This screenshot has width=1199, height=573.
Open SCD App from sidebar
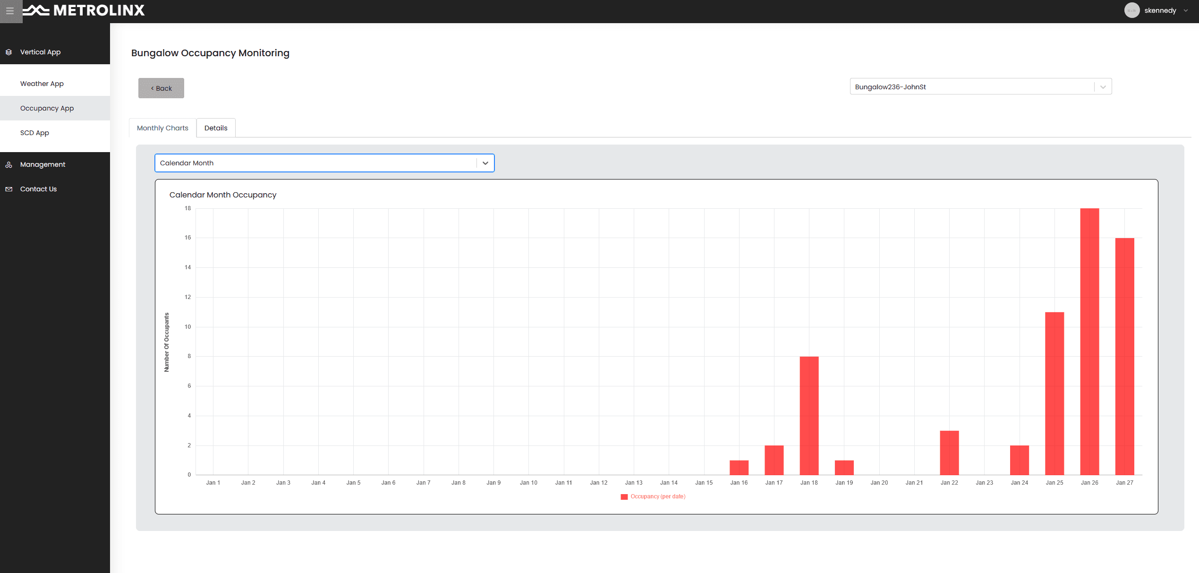(x=55, y=133)
